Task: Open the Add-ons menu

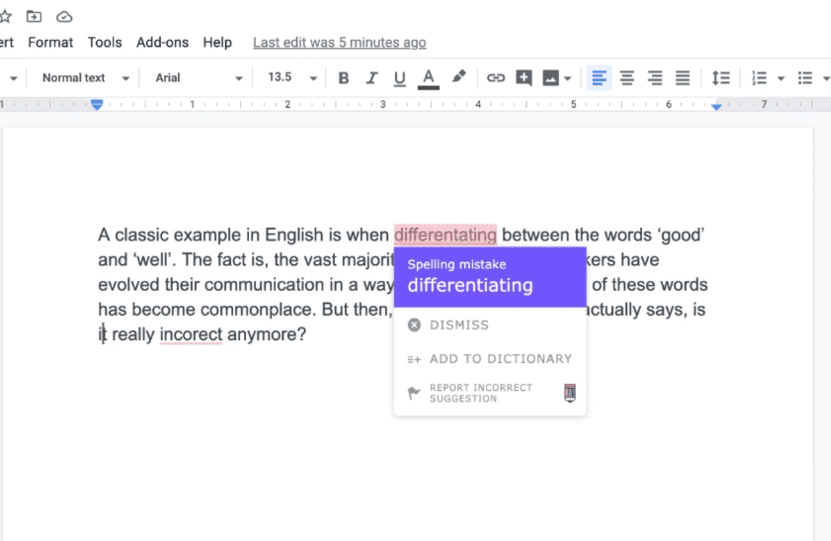Action: click(163, 42)
